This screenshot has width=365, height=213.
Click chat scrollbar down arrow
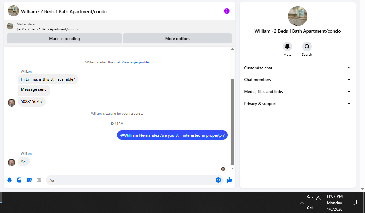(232, 169)
